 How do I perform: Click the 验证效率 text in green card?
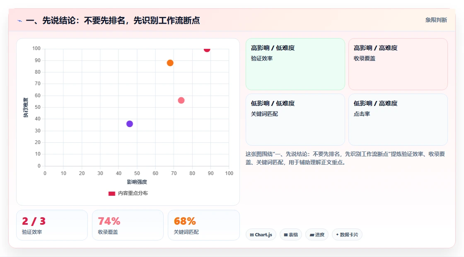(x=262, y=58)
